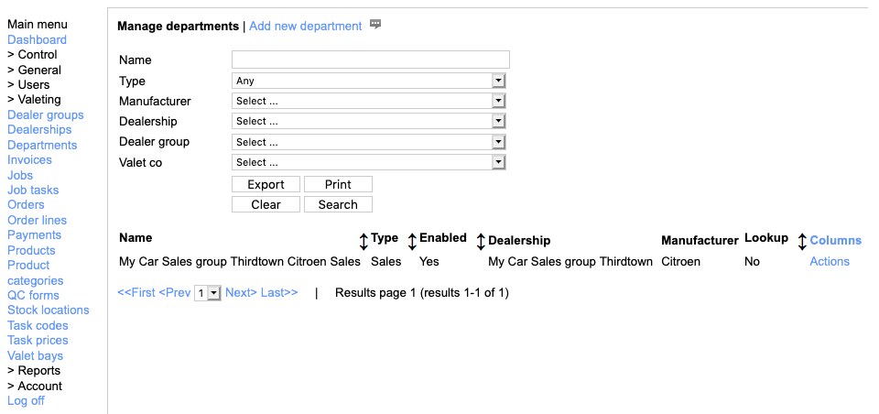The height and width of the screenshot is (414, 879).
Task: Expand the Manufacturer select list
Action: point(368,101)
